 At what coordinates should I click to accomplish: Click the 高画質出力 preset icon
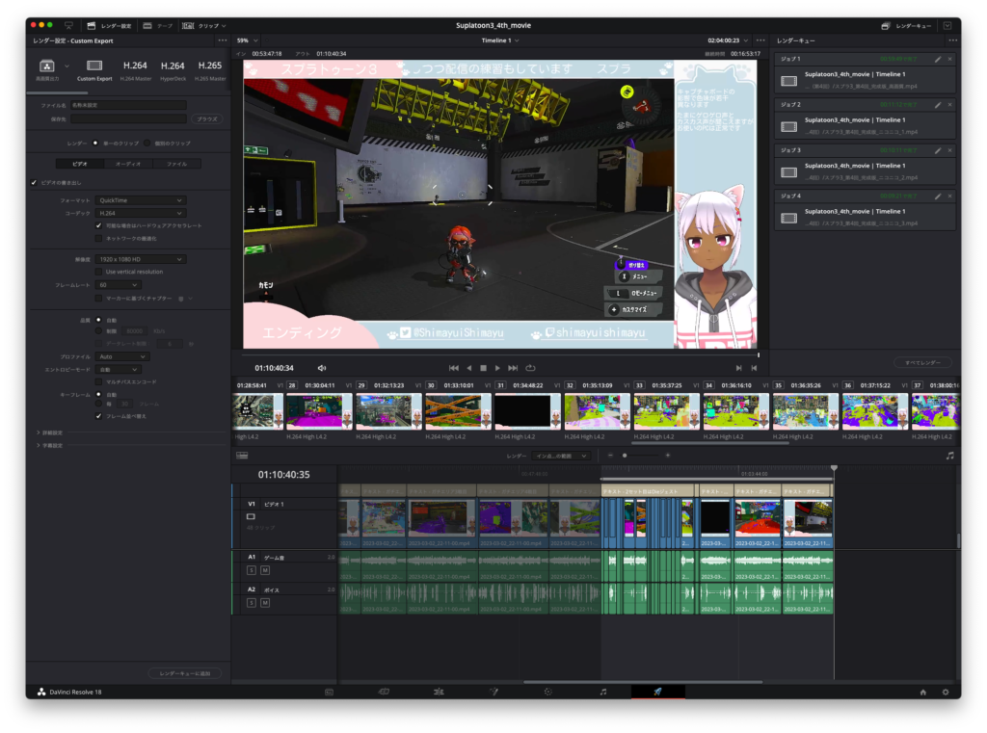pos(46,65)
